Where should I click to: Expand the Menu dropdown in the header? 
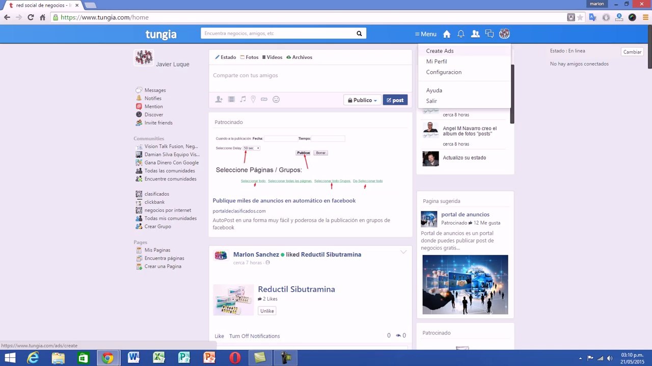click(x=426, y=34)
